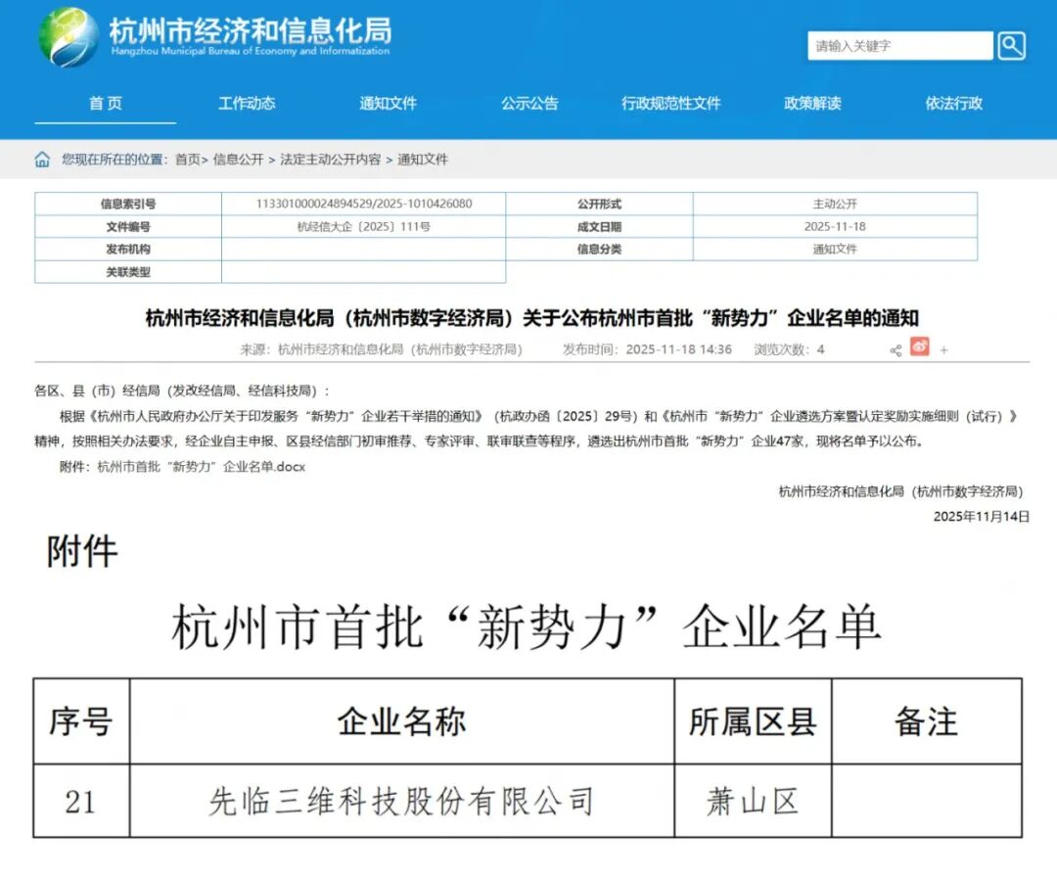Click the home icon in breadcrumb bar
This screenshot has width=1057, height=880.
click(41, 159)
